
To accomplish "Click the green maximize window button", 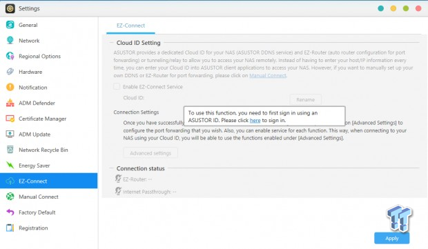I will (x=406, y=8).
